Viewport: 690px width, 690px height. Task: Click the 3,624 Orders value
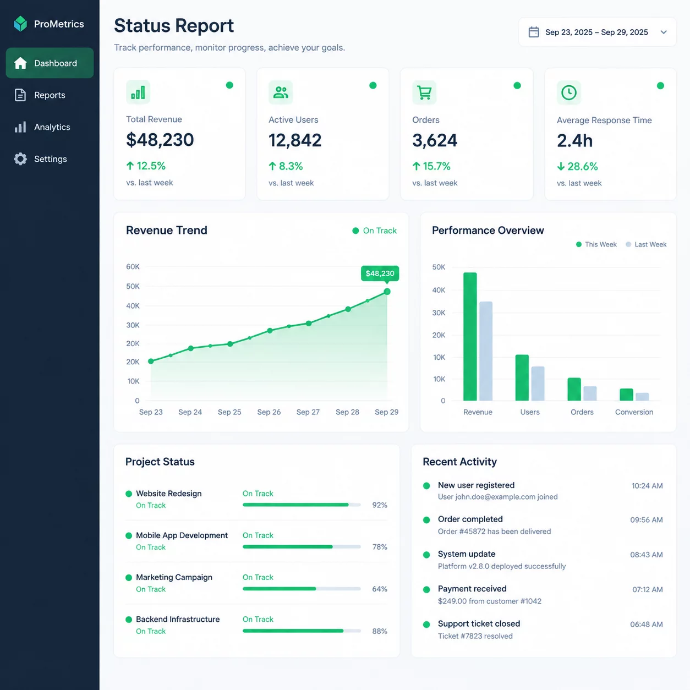pyautogui.click(x=435, y=140)
